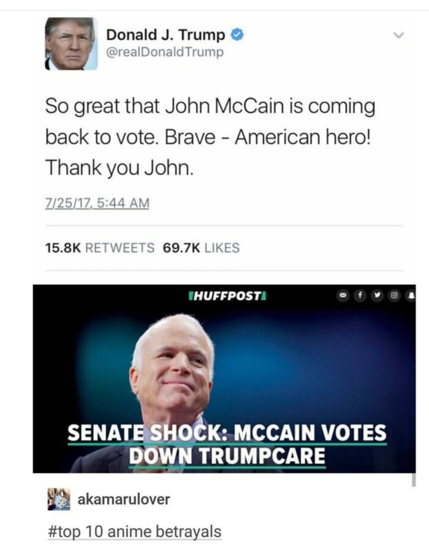Open the #top 10 anime betrayals tag
Viewport: 429px width, 550px height.
coord(134,532)
